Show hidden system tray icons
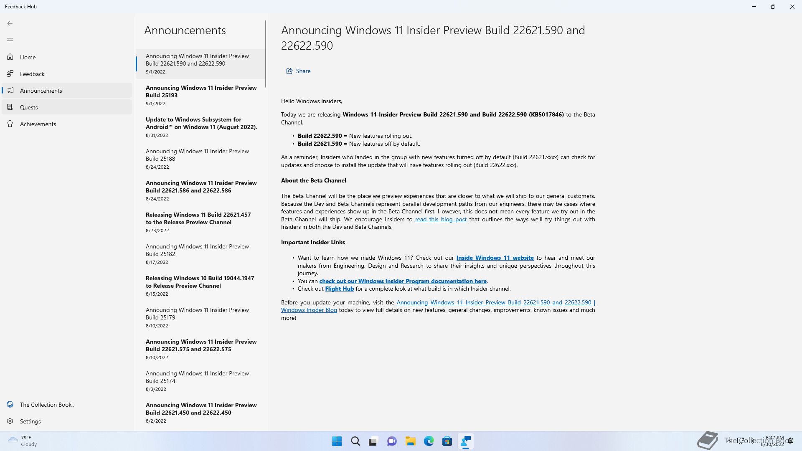 [x=728, y=441]
